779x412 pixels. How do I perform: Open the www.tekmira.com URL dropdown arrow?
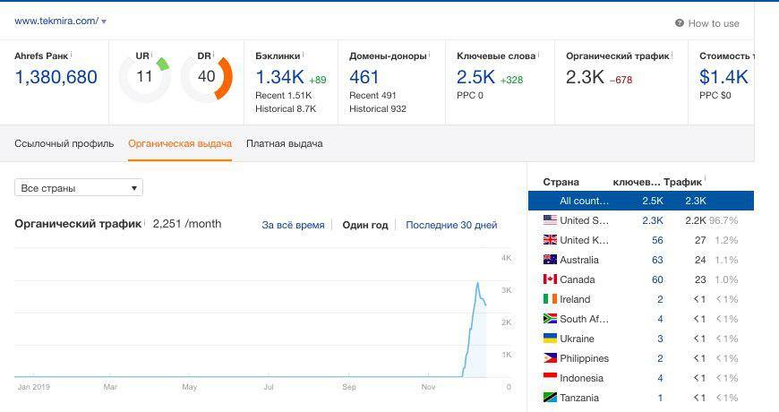pos(104,21)
